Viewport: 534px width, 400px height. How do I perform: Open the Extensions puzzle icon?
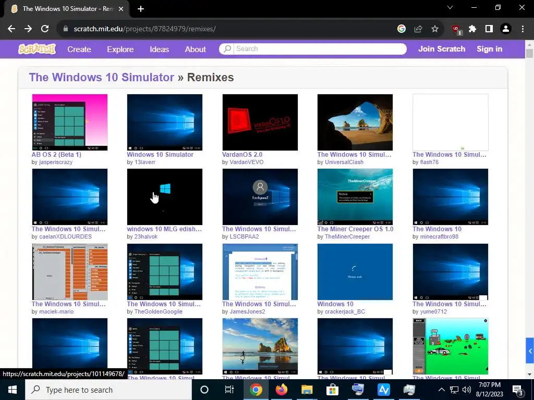472,29
